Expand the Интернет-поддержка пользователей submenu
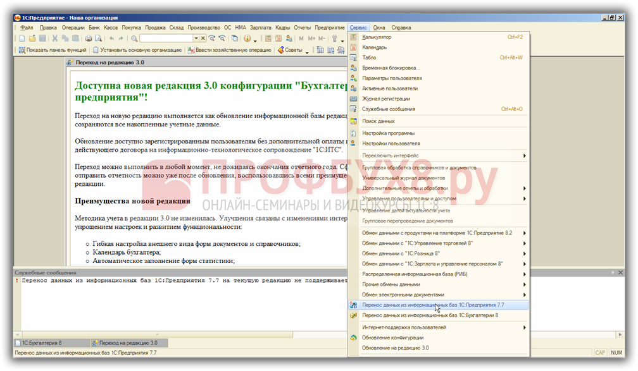The width and height of the screenshot is (638, 371). pos(524,327)
